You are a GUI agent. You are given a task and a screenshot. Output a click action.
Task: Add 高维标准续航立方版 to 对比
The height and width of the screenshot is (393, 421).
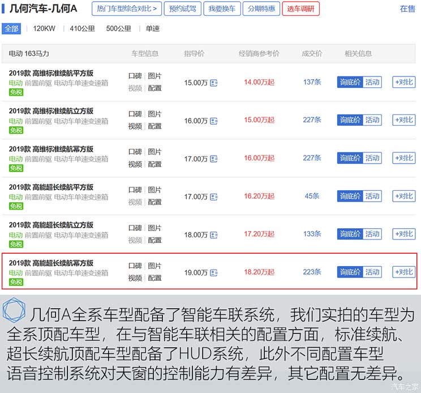tap(404, 120)
